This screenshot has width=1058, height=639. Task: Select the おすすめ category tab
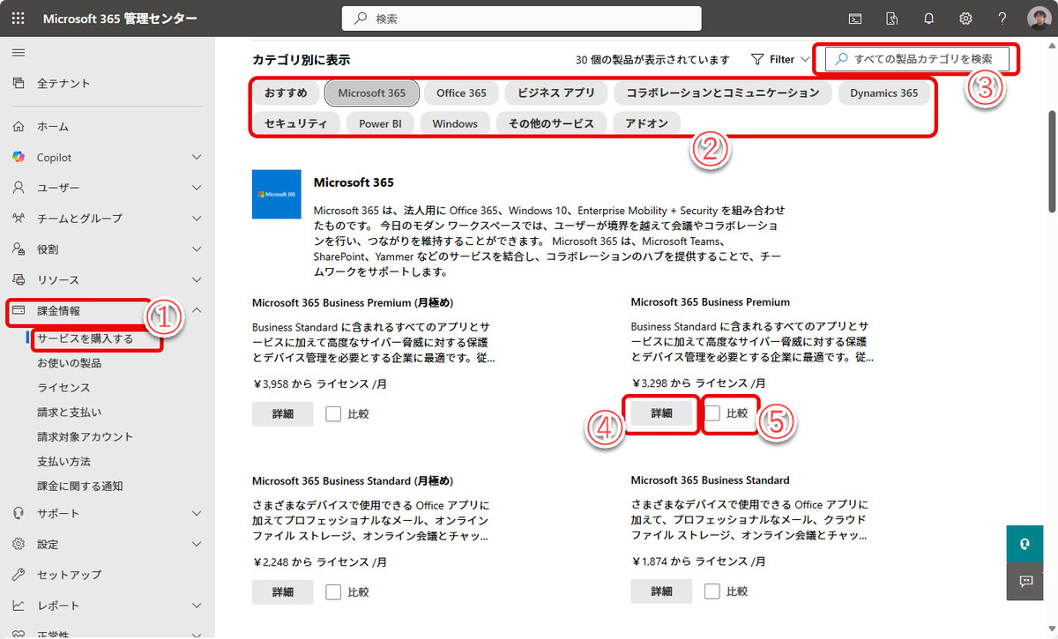[x=286, y=93]
